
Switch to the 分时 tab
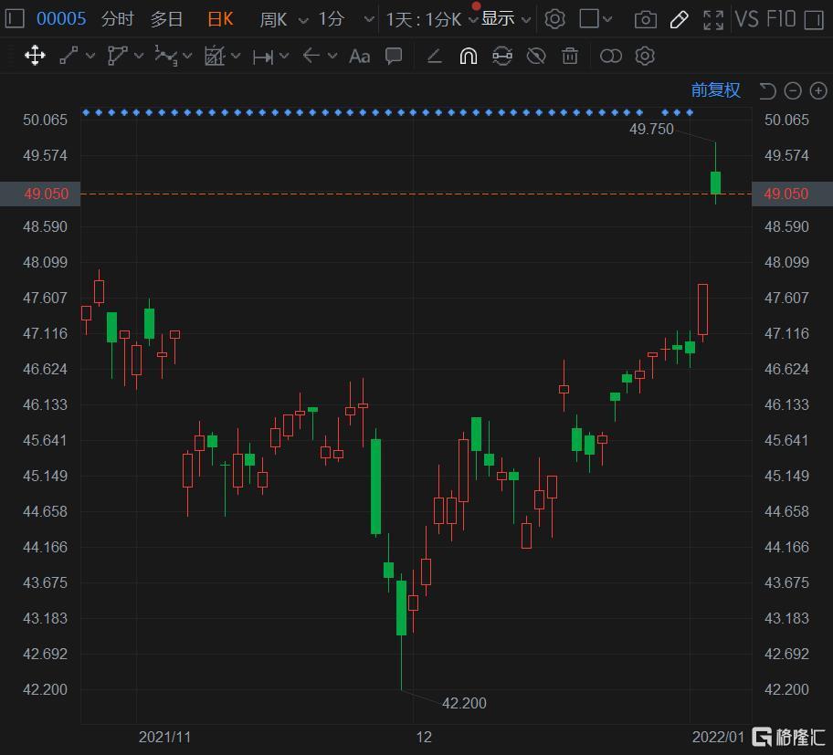click(x=117, y=19)
